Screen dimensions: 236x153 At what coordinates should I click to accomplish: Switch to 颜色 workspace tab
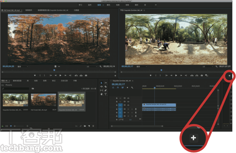point(109,5)
